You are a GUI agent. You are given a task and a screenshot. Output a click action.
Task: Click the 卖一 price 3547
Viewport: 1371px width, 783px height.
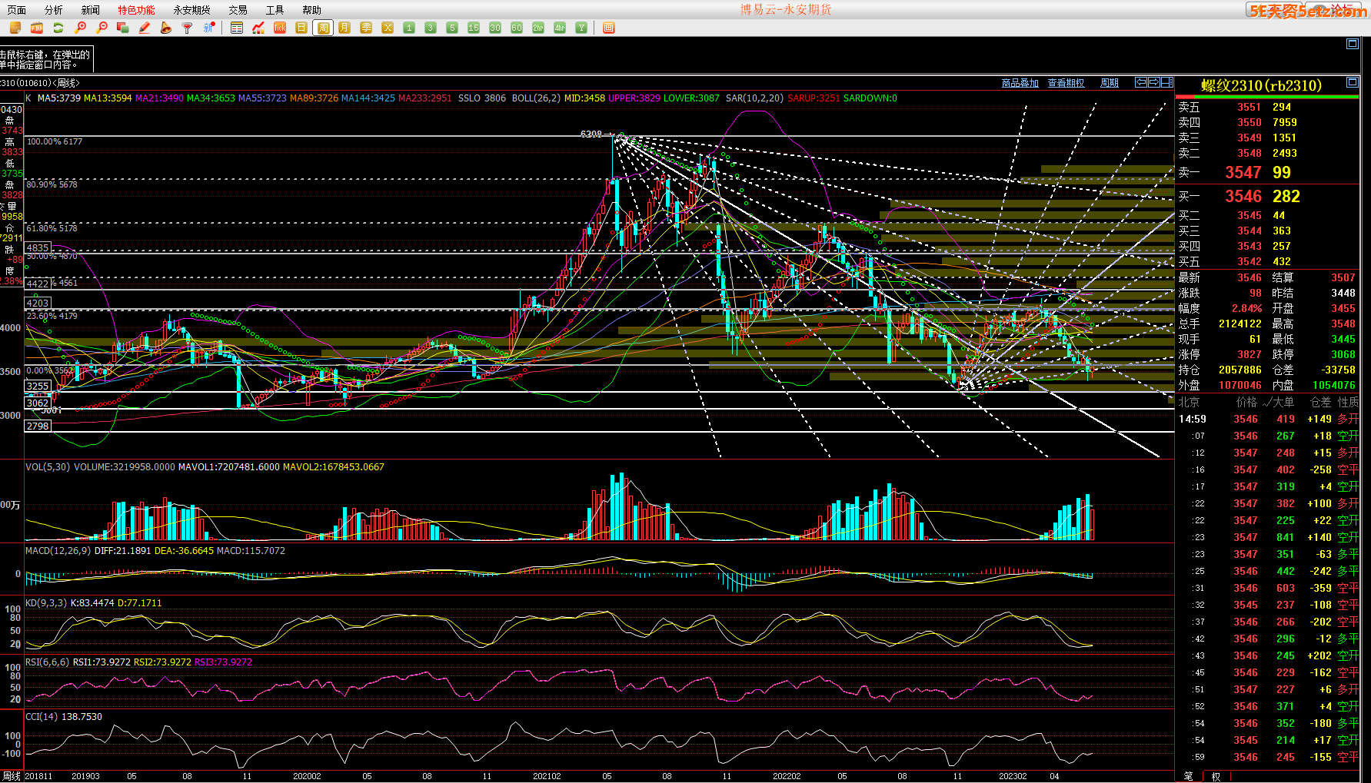(x=1243, y=173)
